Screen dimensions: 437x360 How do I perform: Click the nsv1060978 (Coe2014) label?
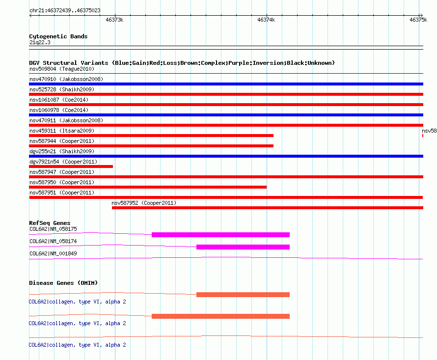click(x=59, y=110)
